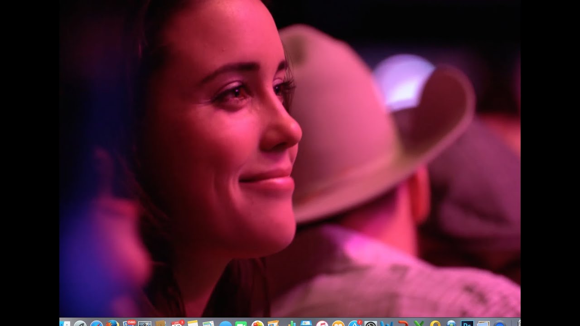The image size is (580, 326).
Task: Launch green FaceTime icon in Dock
Action: [x=241, y=323]
